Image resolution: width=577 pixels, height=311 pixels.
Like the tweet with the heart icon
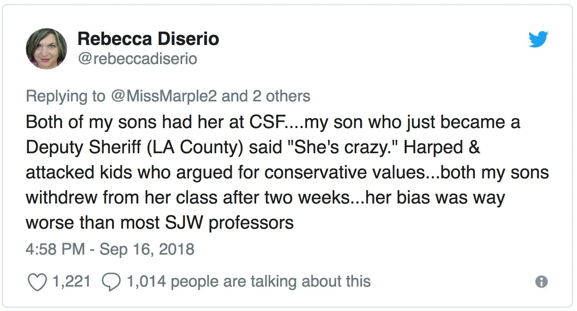tap(37, 282)
